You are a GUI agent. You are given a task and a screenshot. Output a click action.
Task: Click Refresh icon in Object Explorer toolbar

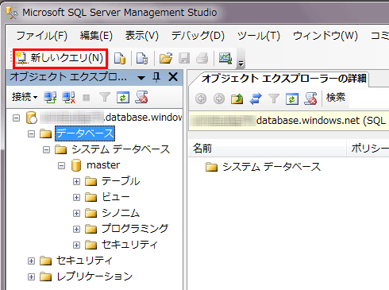[x=123, y=98]
